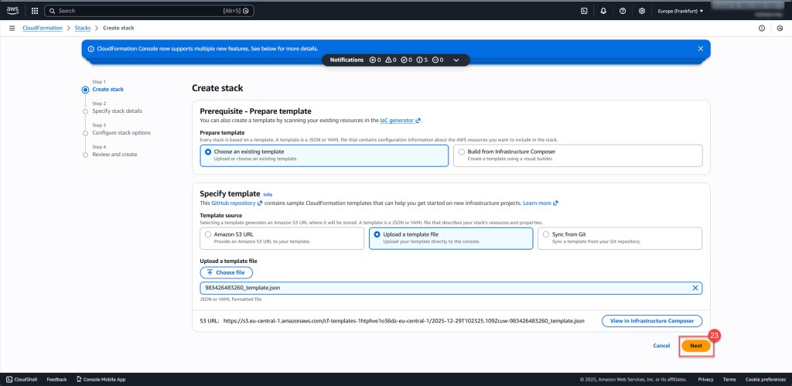Clear the uploaded template file name
The width and height of the screenshot is (792, 386).
(x=695, y=288)
